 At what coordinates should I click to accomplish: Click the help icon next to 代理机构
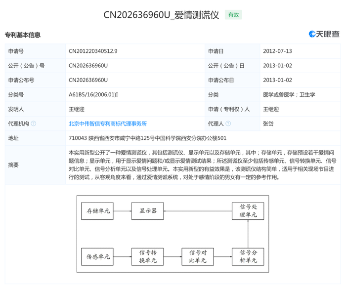pos(34,123)
